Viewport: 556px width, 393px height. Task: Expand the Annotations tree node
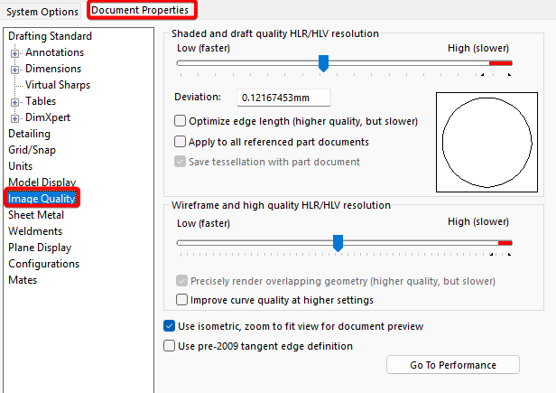point(14,53)
